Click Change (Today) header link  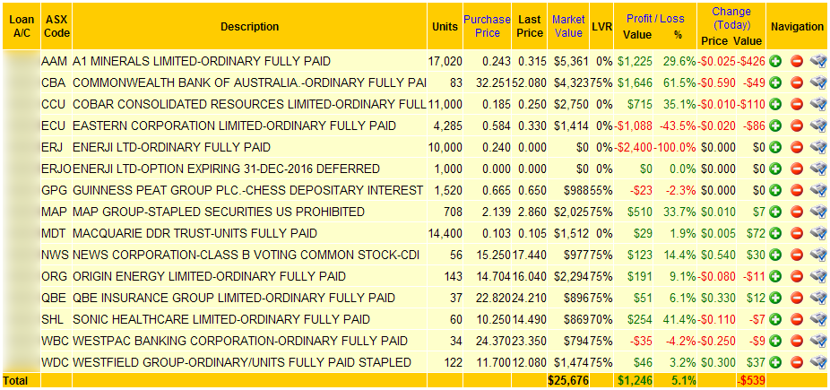pyautogui.click(x=731, y=18)
